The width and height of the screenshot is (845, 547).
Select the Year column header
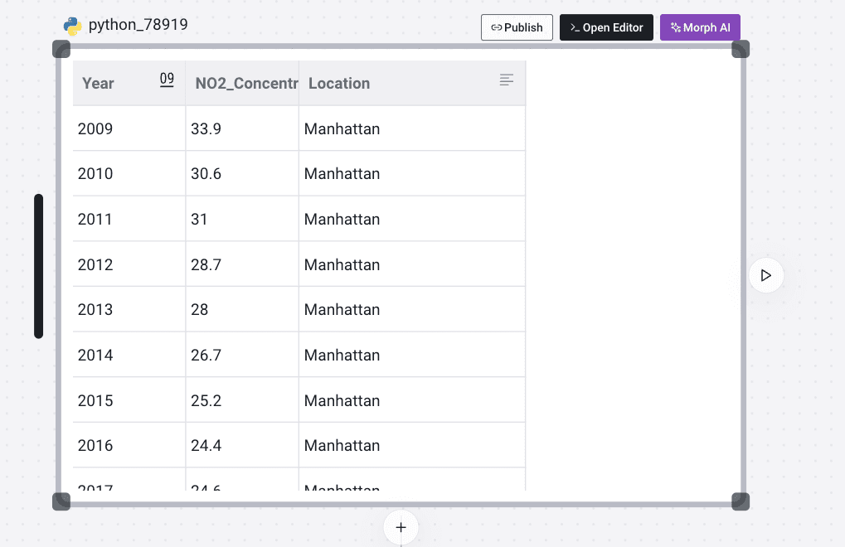tap(116, 84)
